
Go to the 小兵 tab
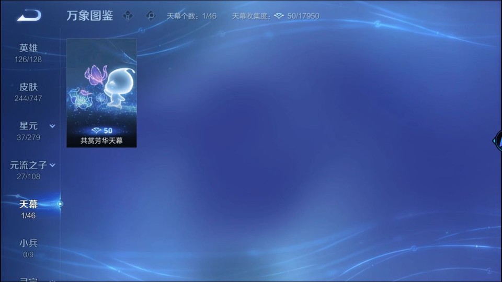tap(29, 248)
